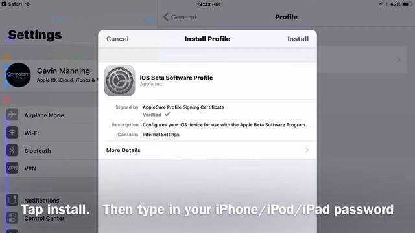Open Wi-Fi settings row
Screen dimensions: 415x233
[x=49, y=133]
